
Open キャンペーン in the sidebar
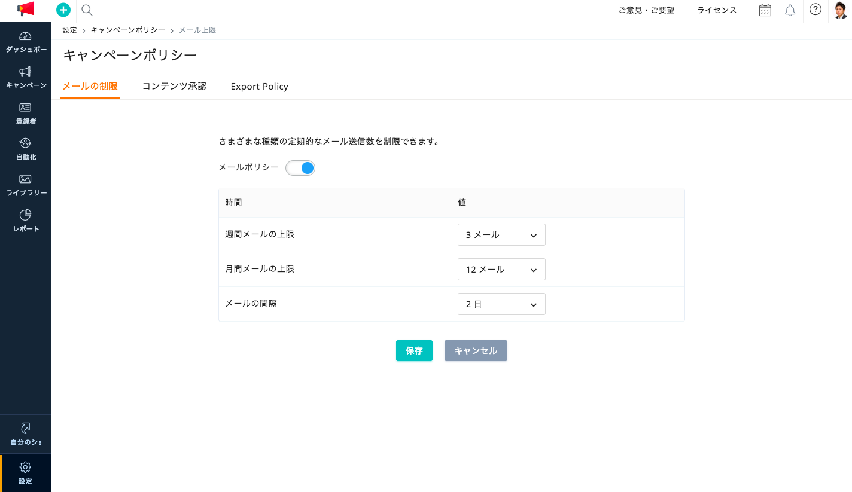point(25,78)
